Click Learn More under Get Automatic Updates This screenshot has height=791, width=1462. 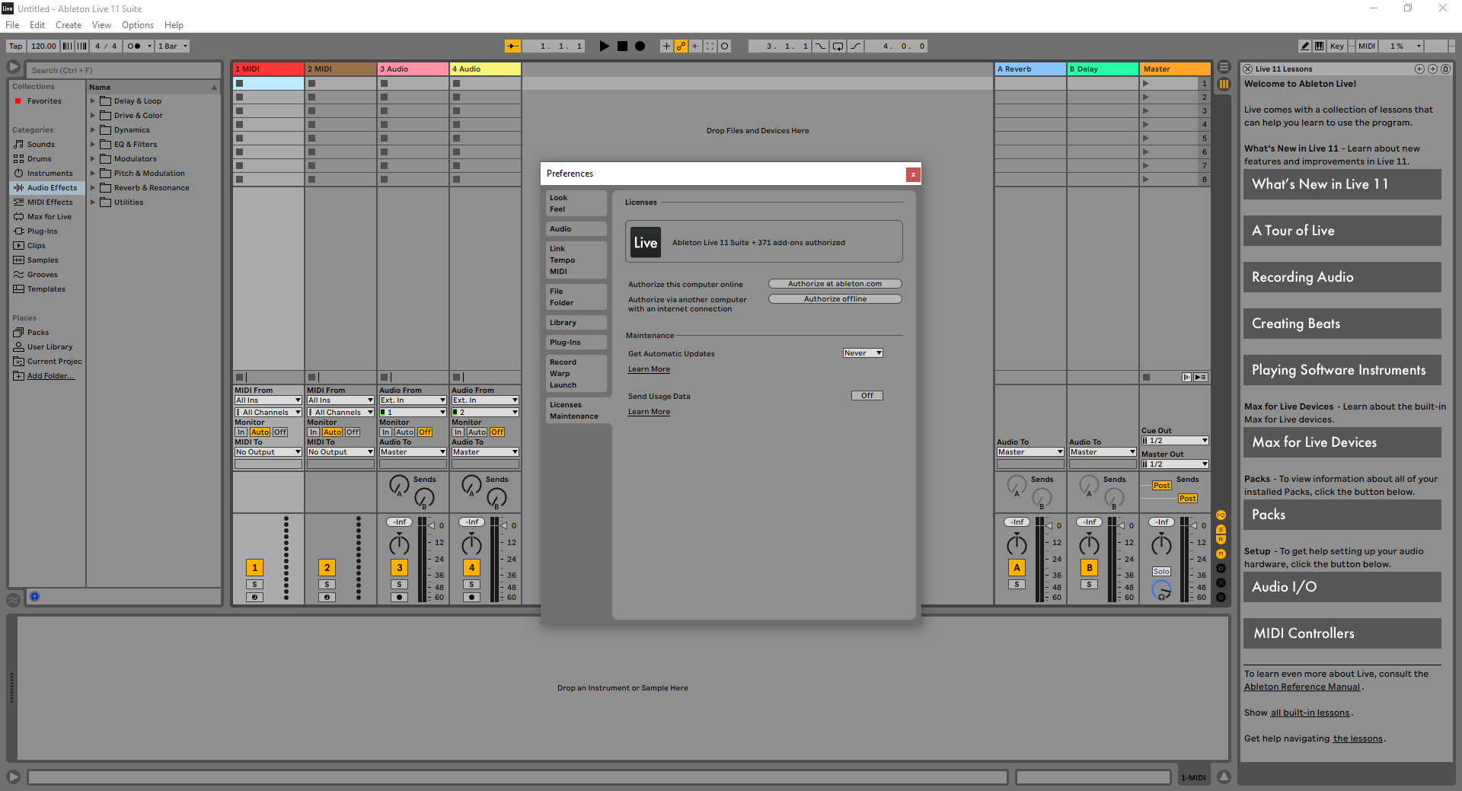coord(649,369)
